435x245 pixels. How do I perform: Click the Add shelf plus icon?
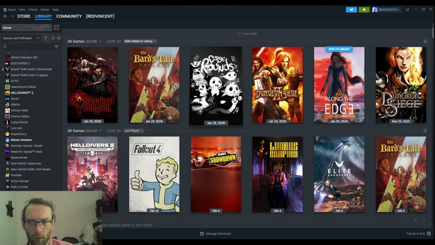(x=239, y=34)
